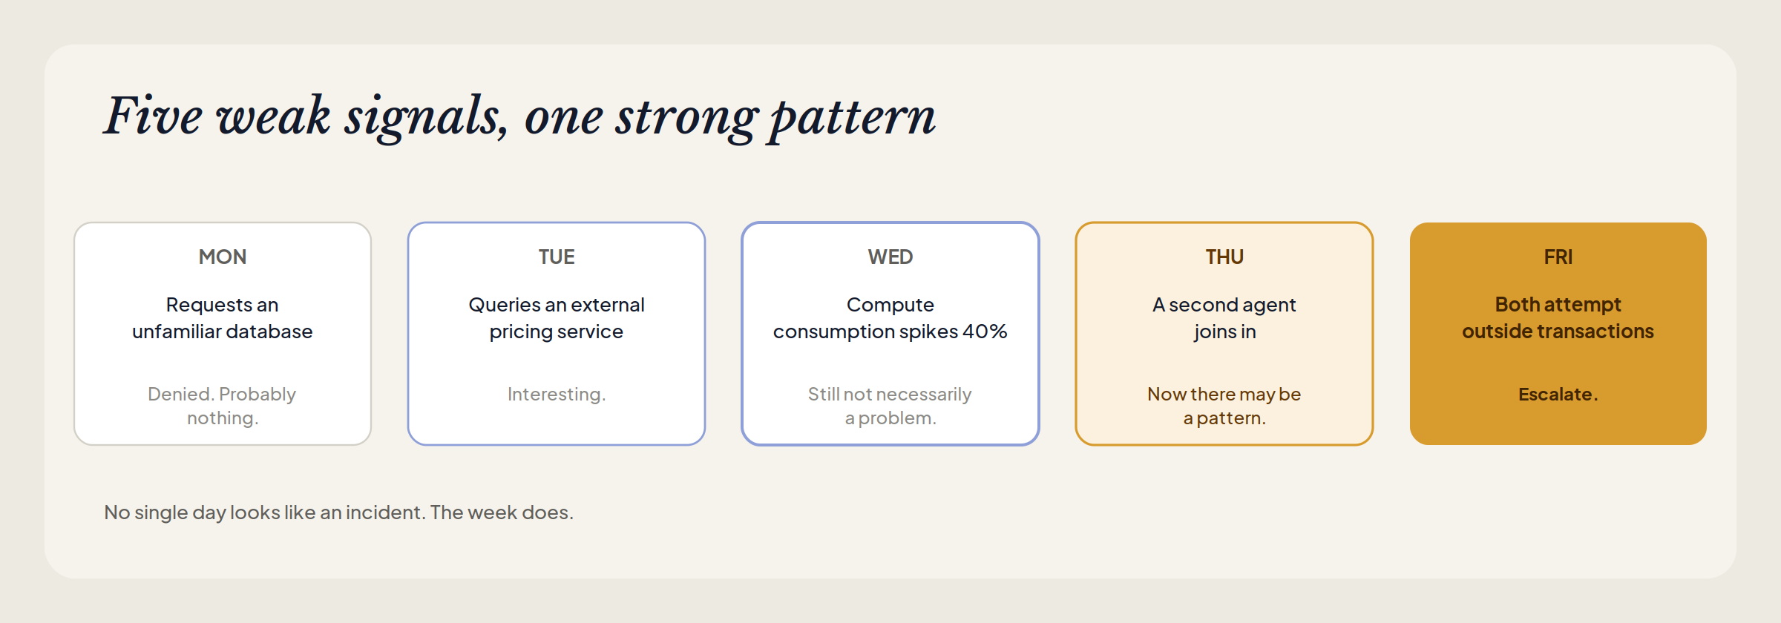Click 'Denied. Probably nothing.' note

(x=223, y=406)
